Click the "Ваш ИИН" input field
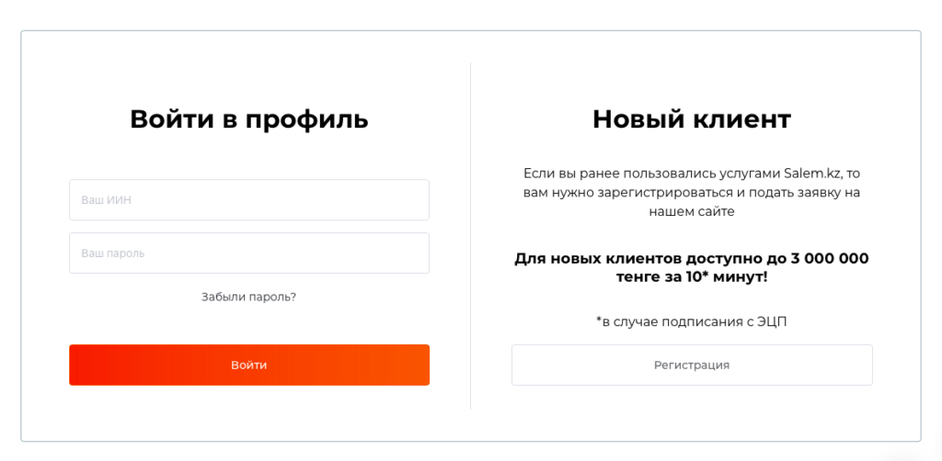 tap(248, 200)
